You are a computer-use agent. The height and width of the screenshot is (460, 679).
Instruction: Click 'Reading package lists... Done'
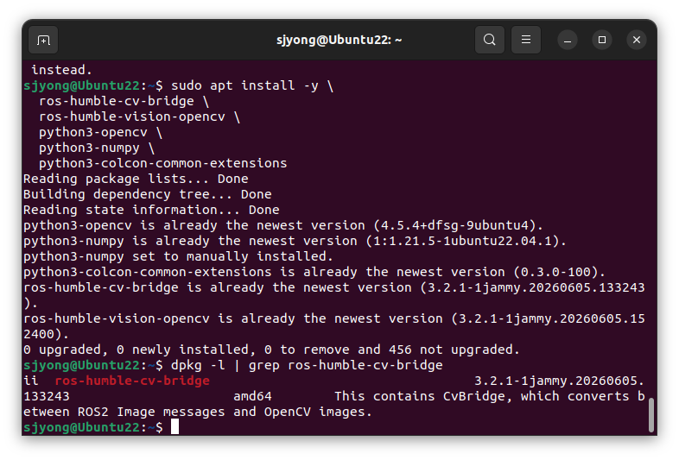coord(136,180)
